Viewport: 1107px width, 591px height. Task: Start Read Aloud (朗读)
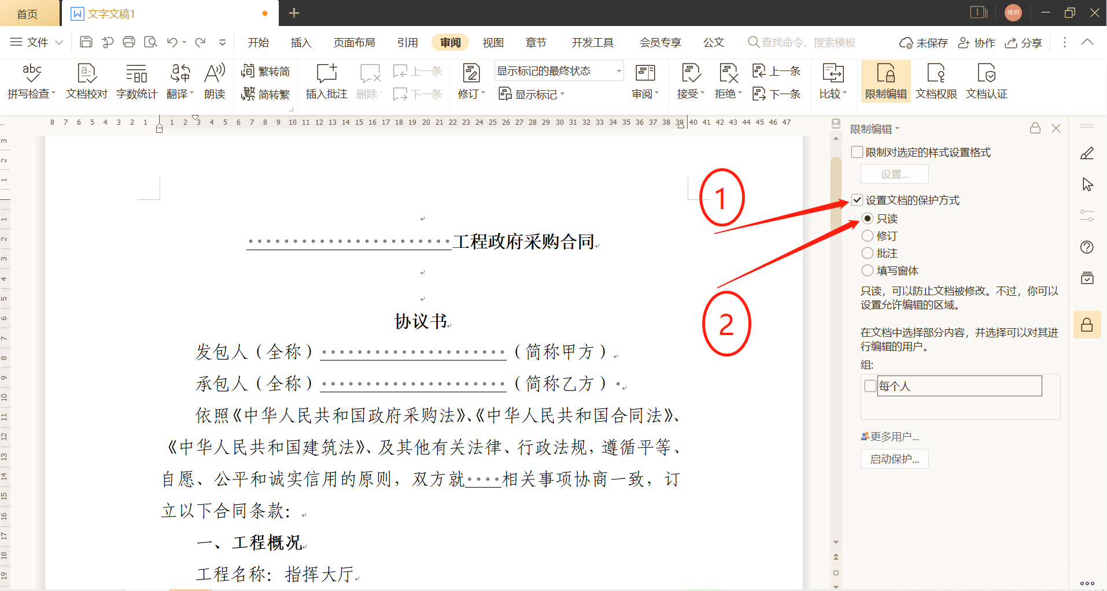click(x=215, y=81)
